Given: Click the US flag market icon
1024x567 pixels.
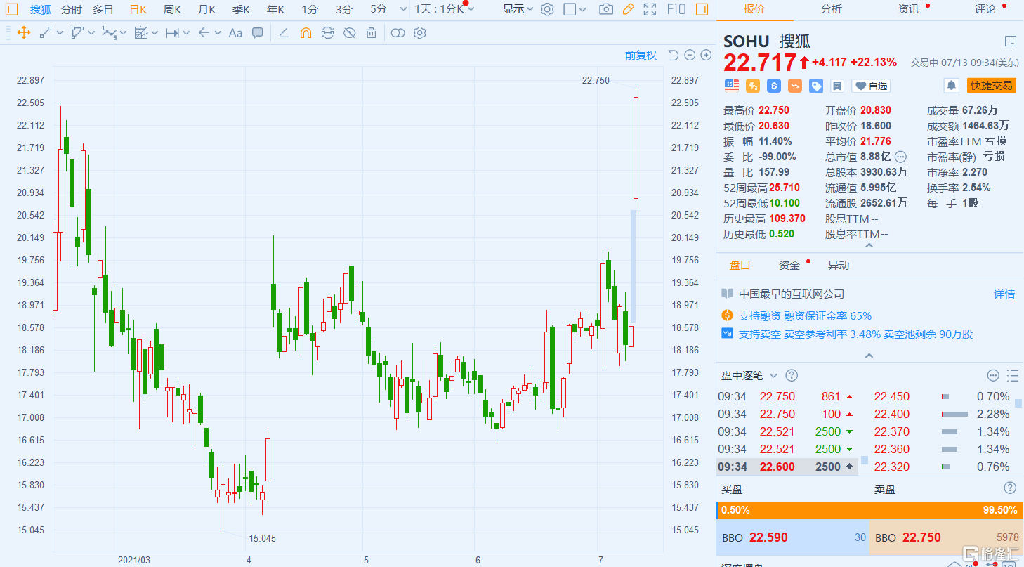Looking at the screenshot, I should coord(732,86).
